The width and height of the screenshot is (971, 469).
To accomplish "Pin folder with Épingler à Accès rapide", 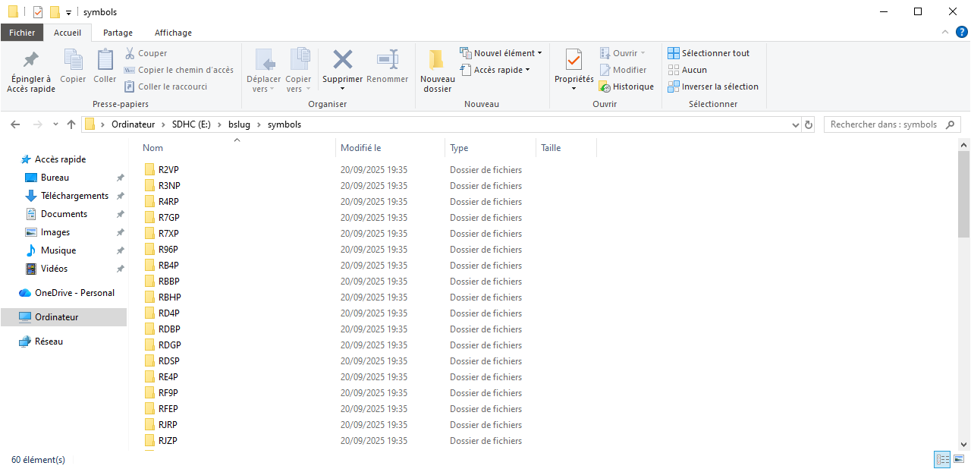I will 31,72.
